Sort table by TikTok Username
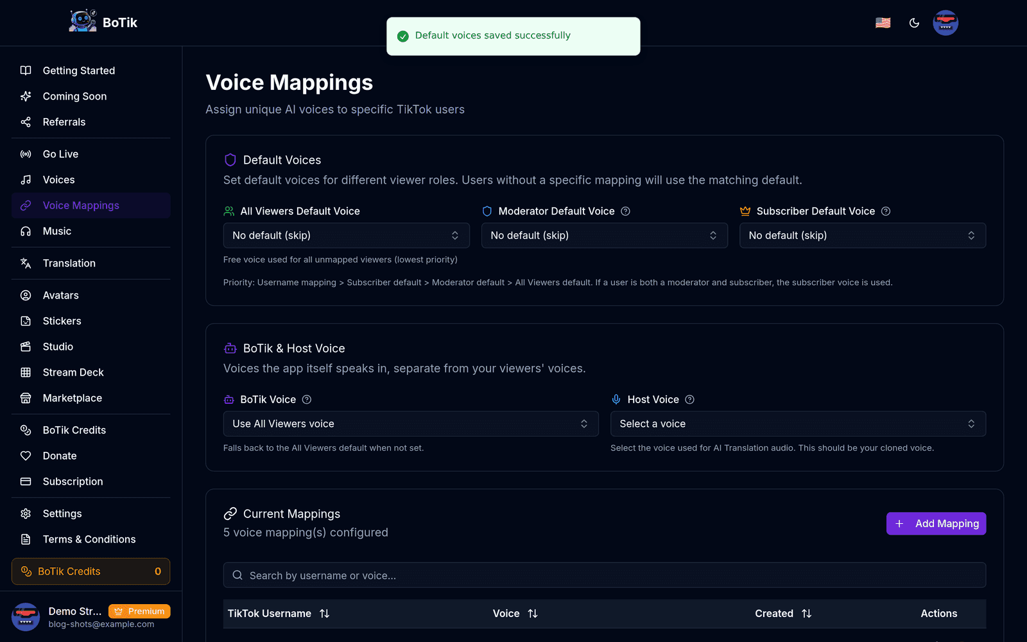Image resolution: width=1027 pixels, height=642 pixels. (279, 614)
